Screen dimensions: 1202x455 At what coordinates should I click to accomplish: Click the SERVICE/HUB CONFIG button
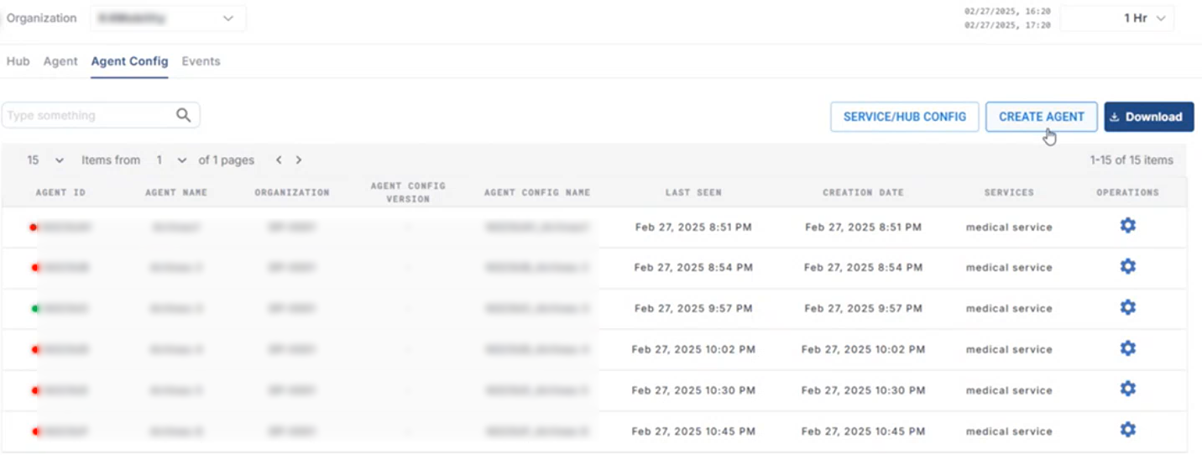[904, 117]
